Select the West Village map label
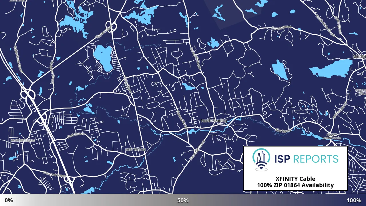 [x=136, y=150]
